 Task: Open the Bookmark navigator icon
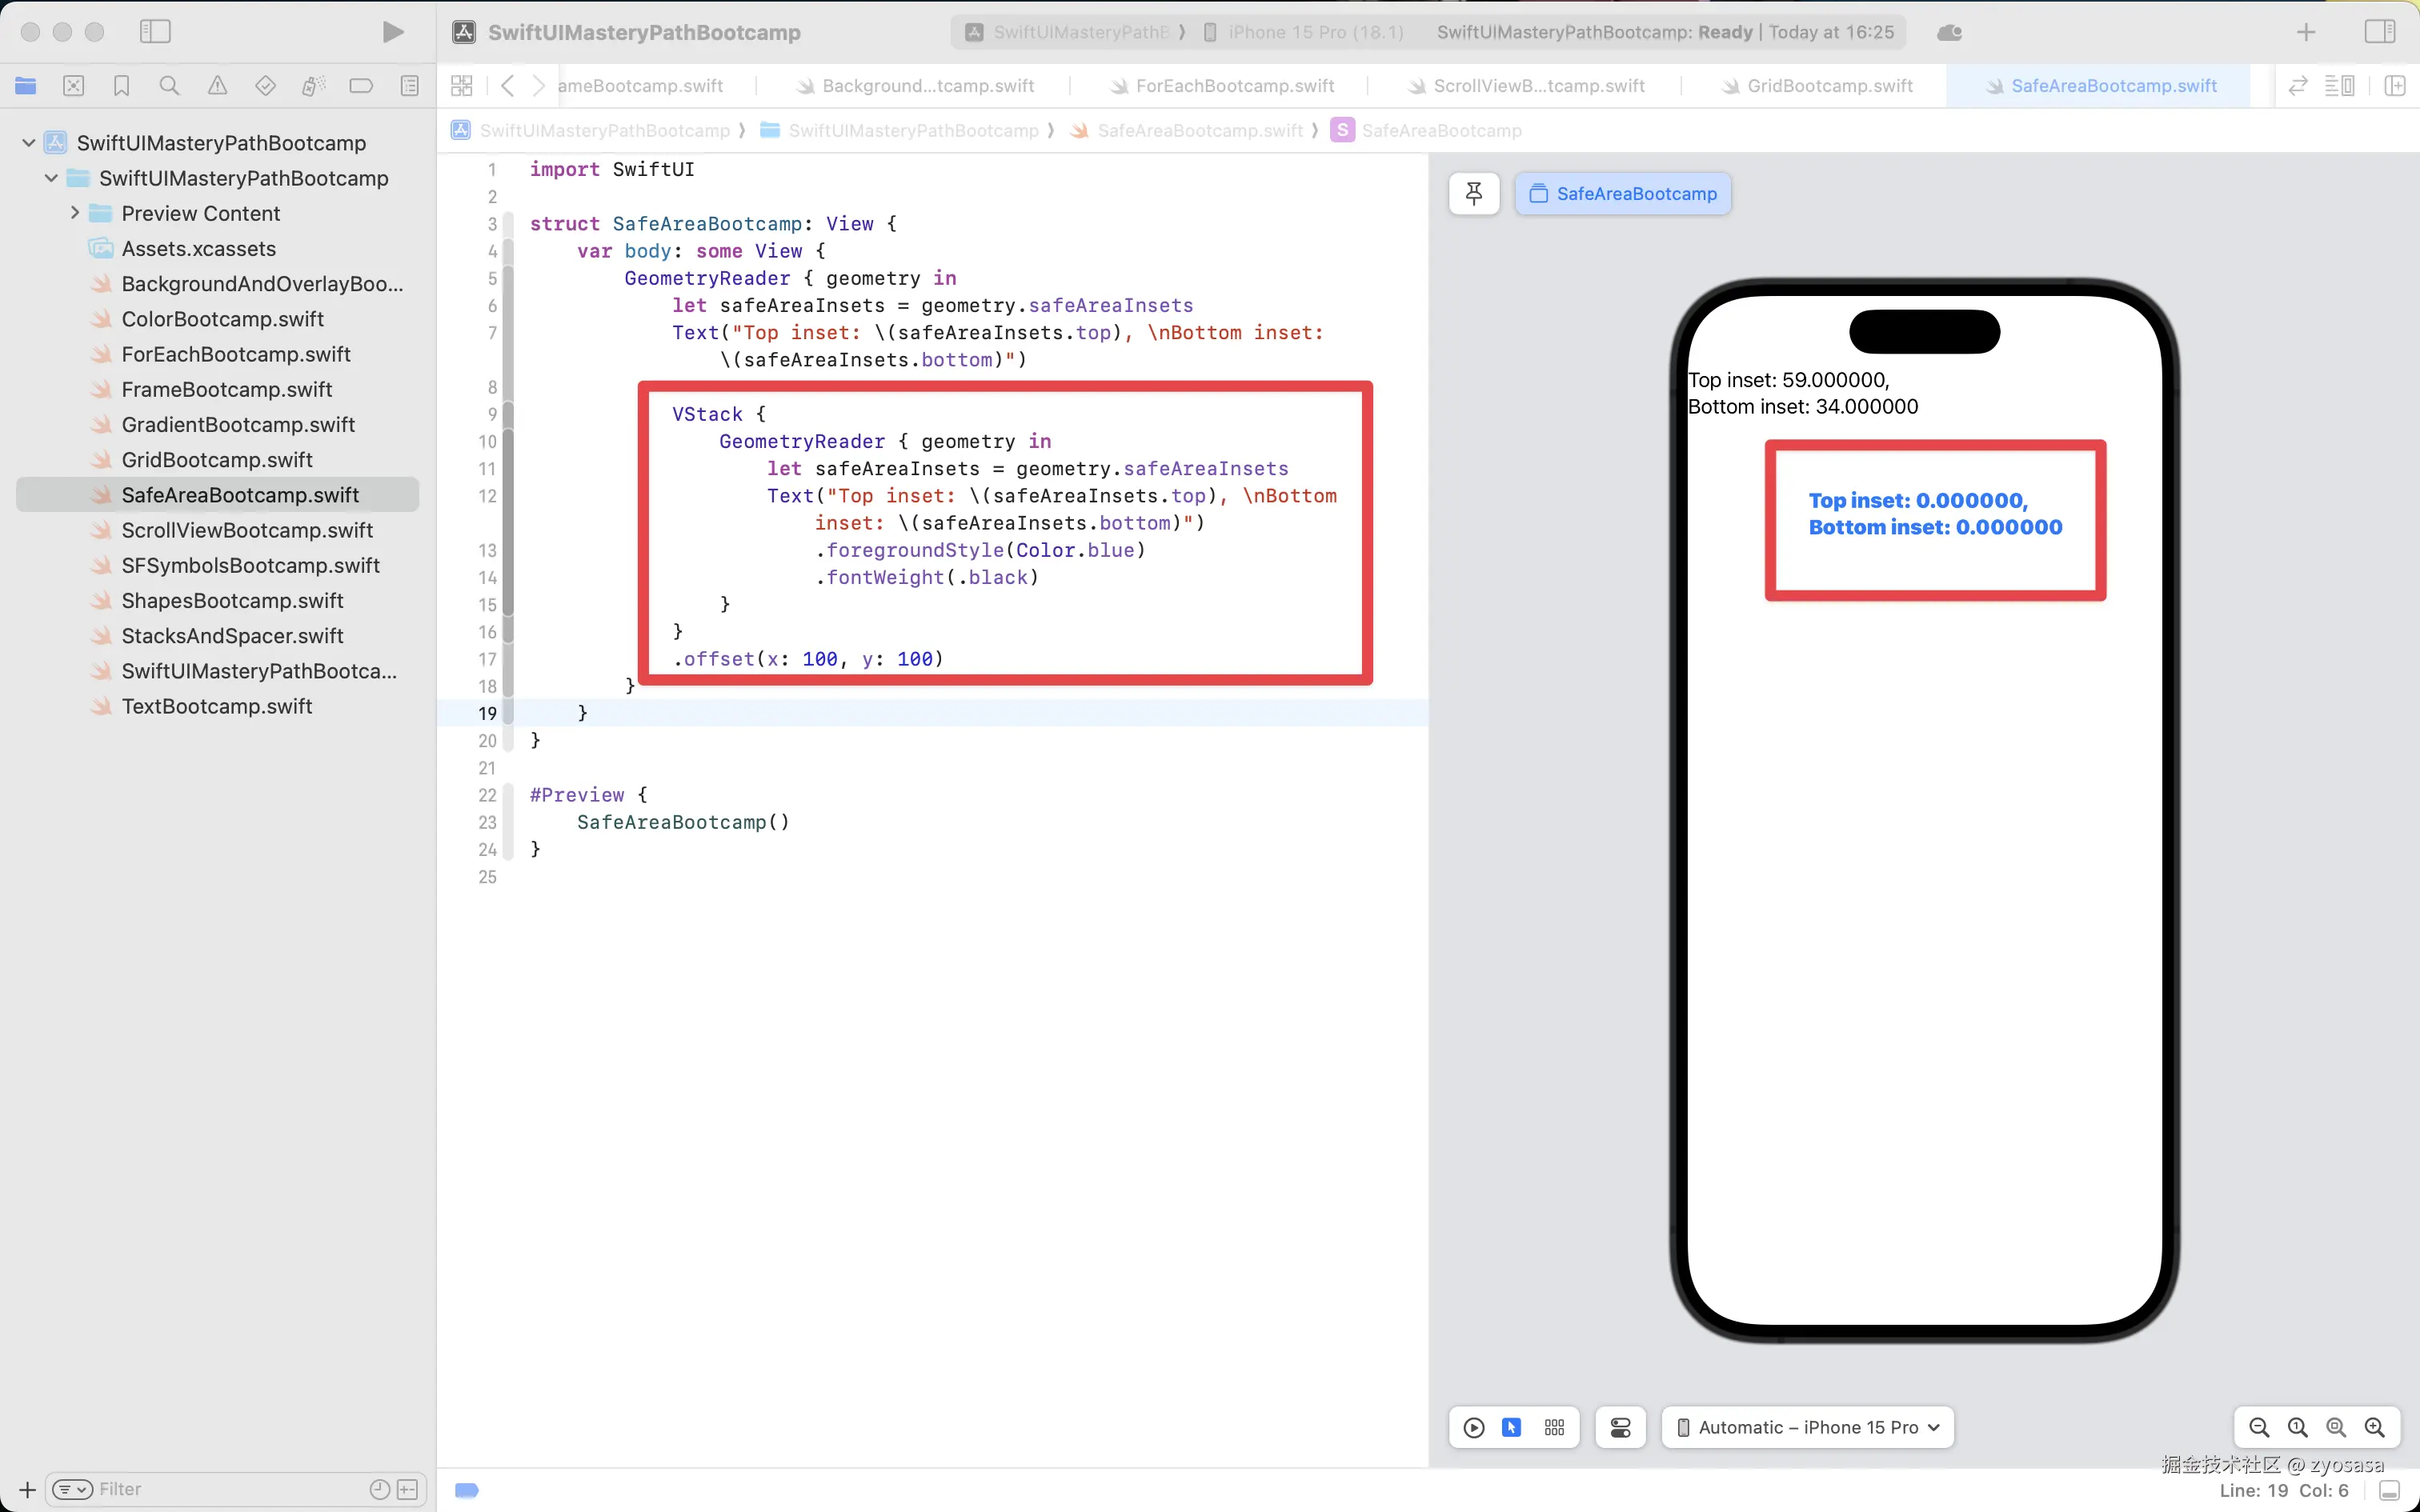point(121,86)
